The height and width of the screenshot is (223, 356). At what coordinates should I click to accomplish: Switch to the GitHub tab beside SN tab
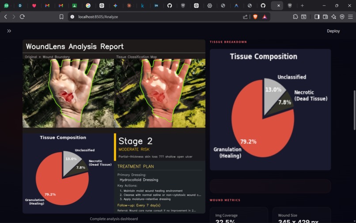170,6
